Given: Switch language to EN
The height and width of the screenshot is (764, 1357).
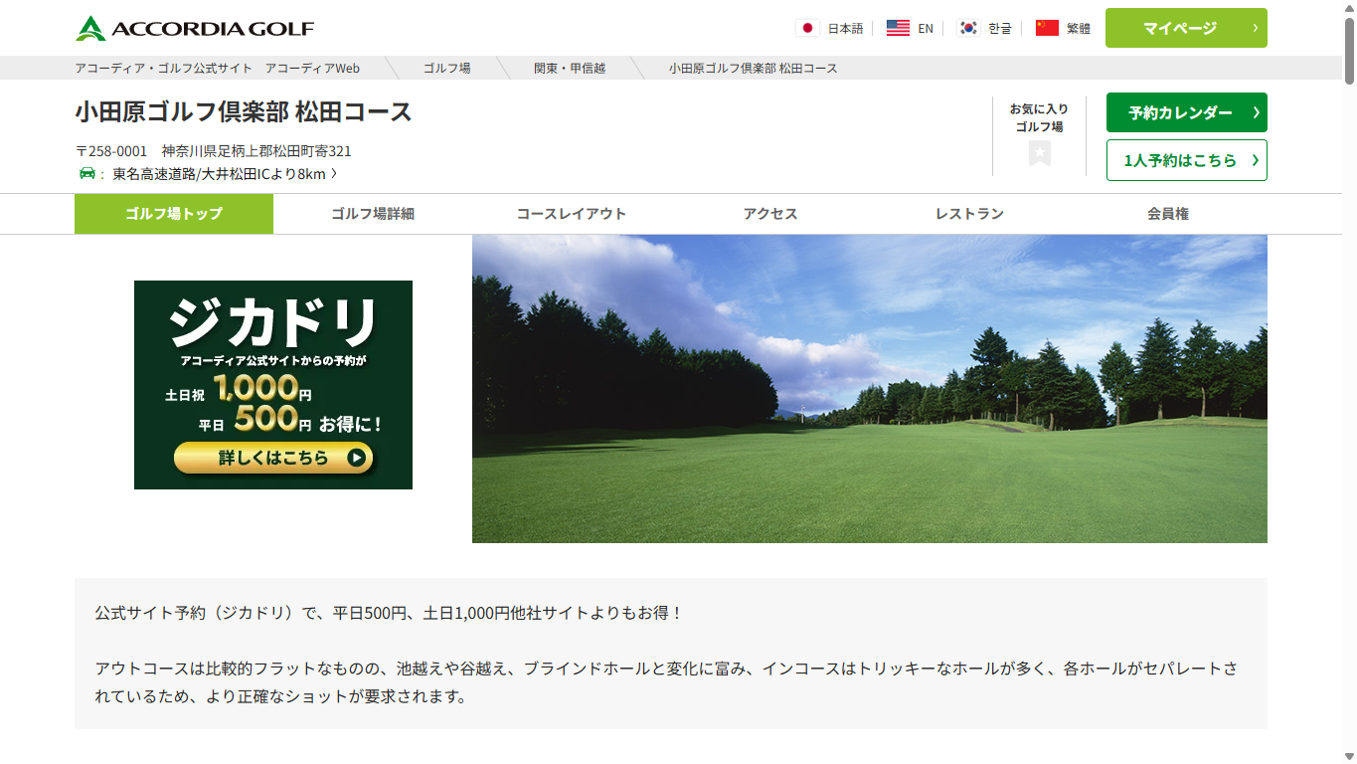Looking at the screenshot, I should click(926, 28).
